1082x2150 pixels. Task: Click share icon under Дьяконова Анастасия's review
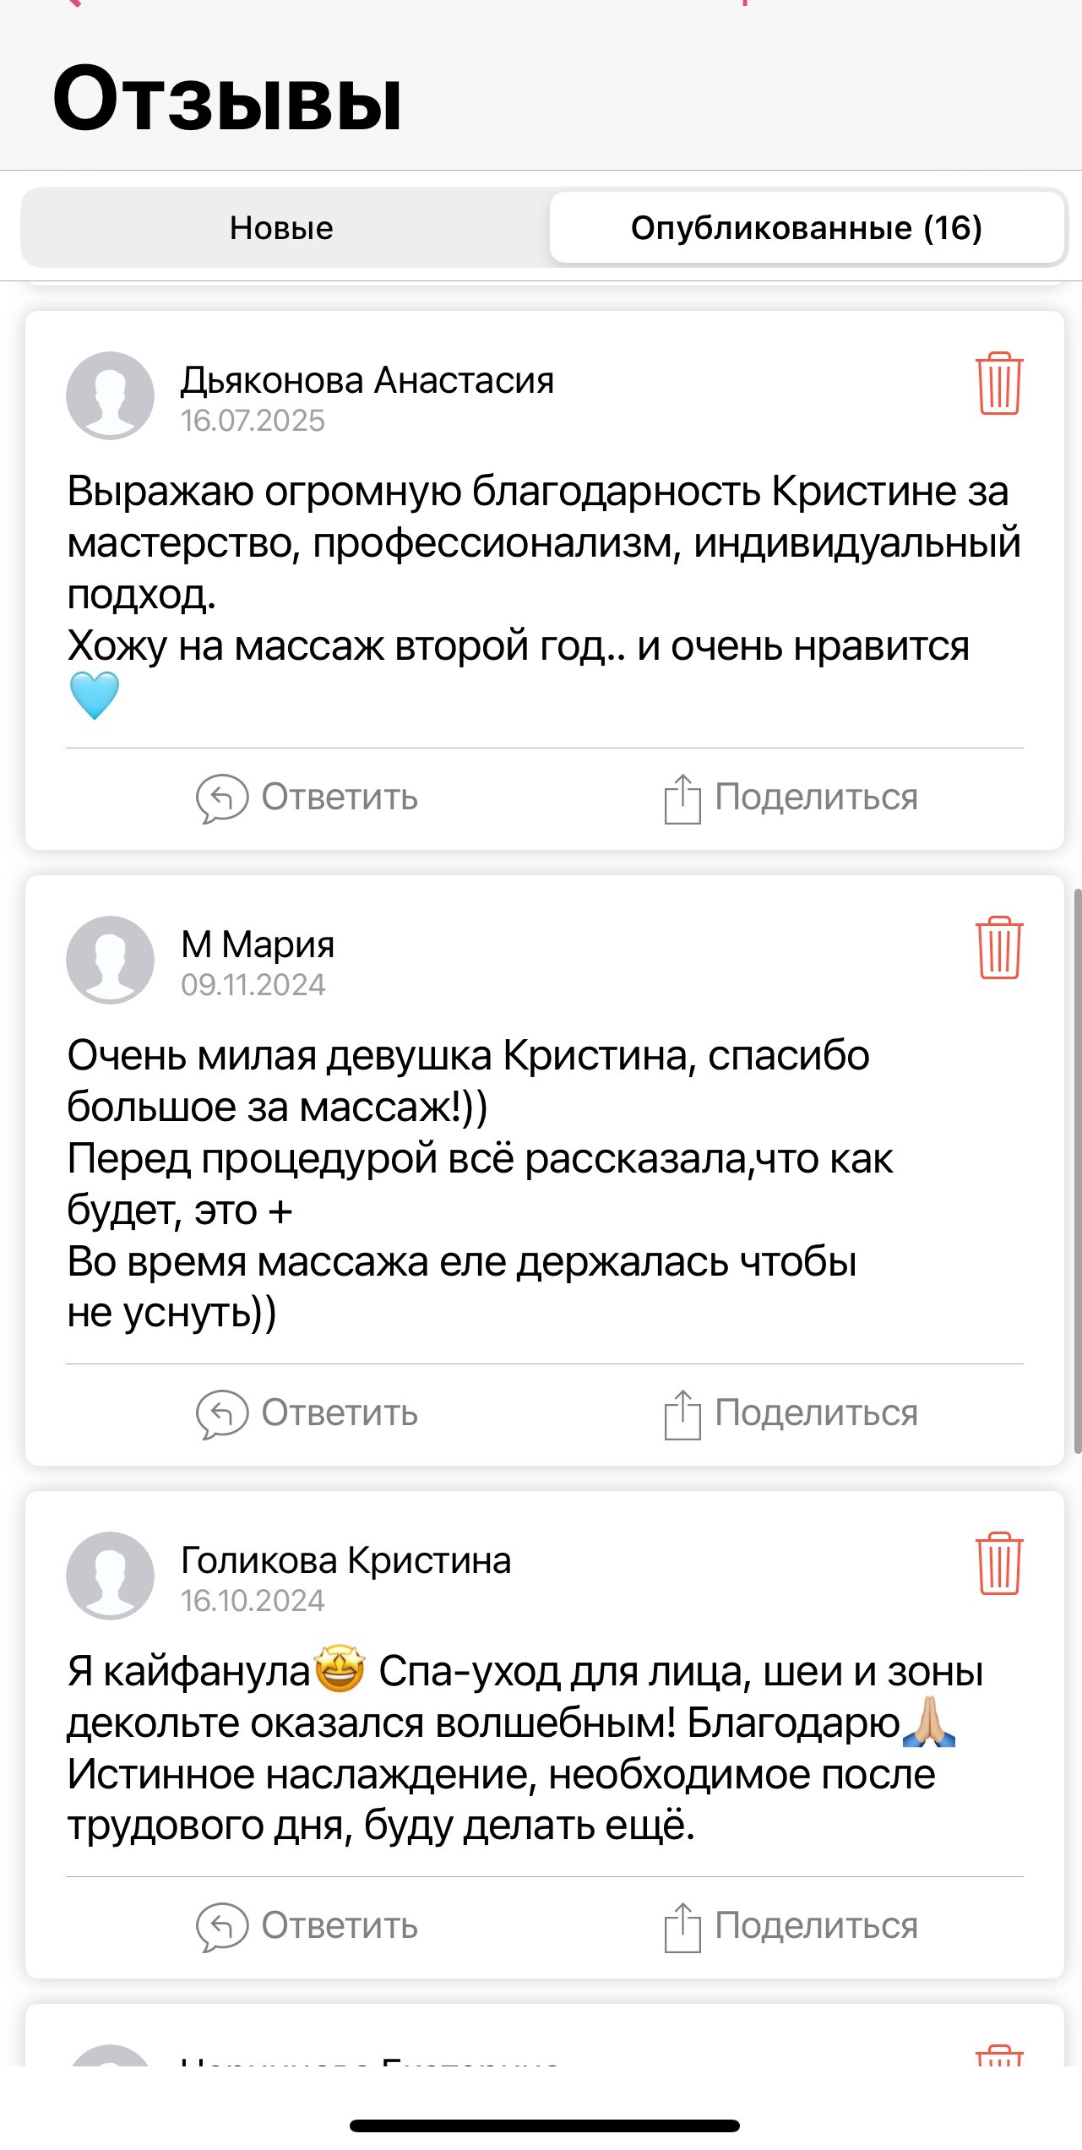[682, 797]
